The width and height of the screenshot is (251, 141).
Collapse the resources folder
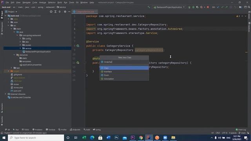click(14, 55)
